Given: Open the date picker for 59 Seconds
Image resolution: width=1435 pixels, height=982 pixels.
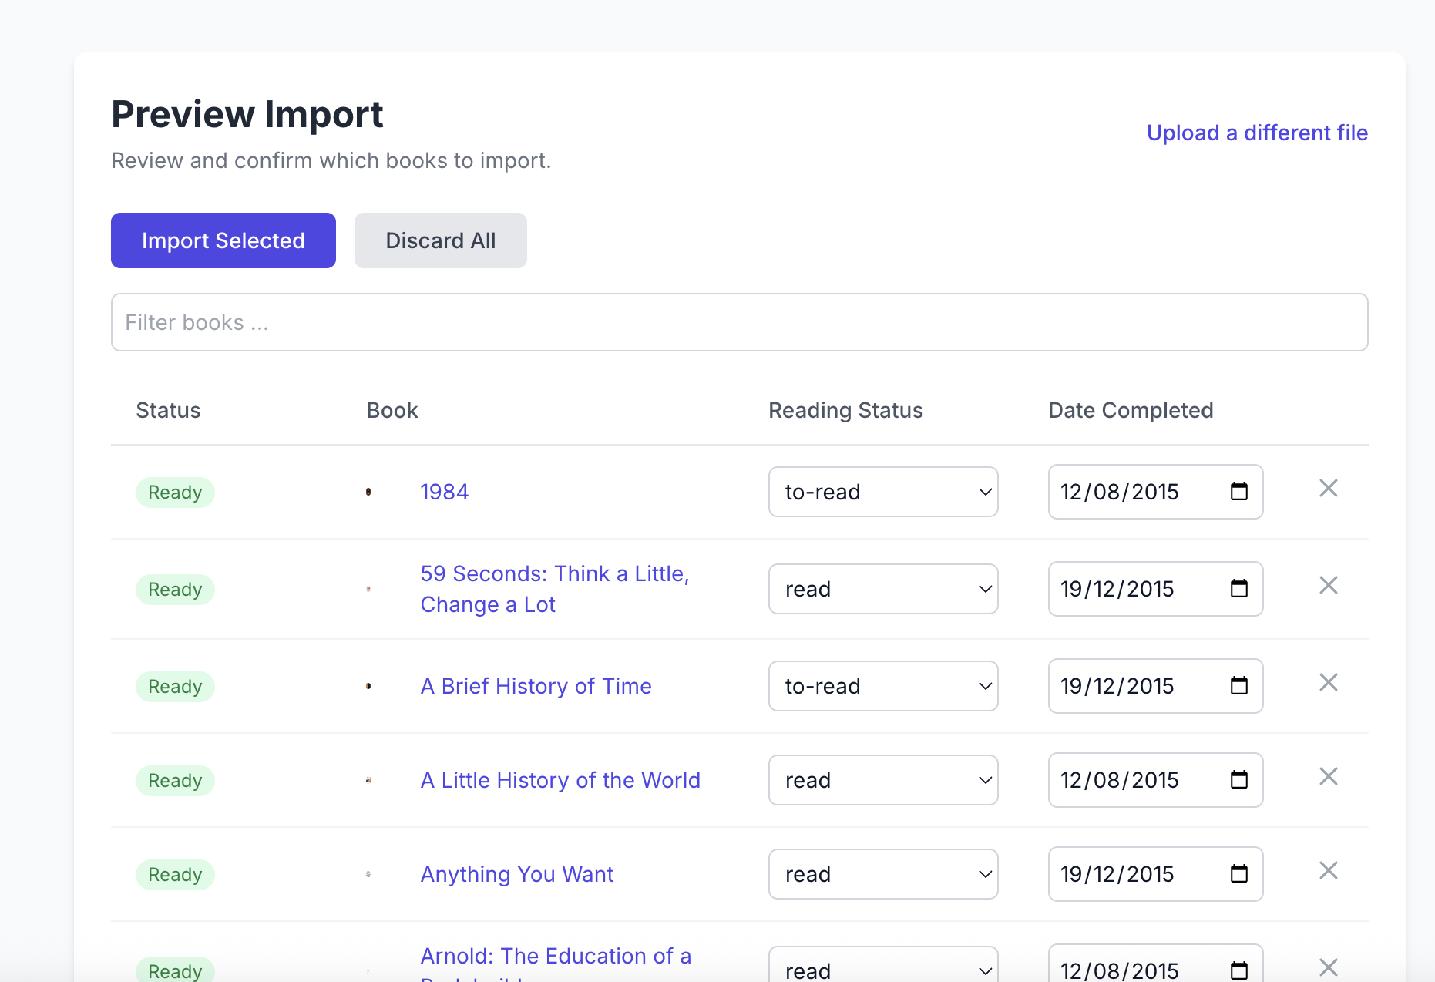Looking at the screenshot, I should point(1238,588).
